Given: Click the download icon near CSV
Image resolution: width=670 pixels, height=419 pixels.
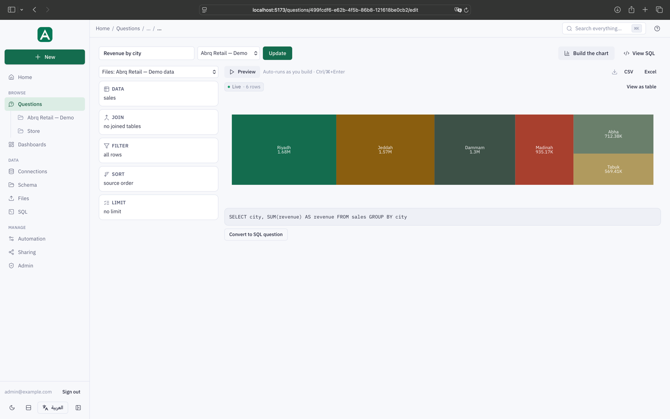Looking at the screenshot, I should 614,72.
